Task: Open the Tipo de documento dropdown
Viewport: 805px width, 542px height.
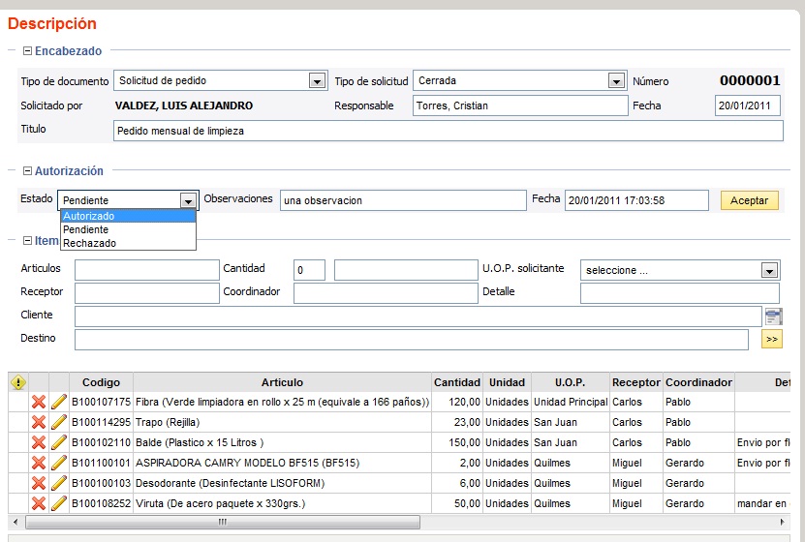Action: click(317, 81)
